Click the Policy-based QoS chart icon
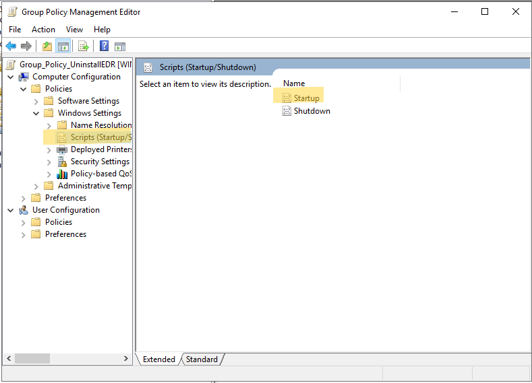The height and width of the screenshot is (383, 532). click(x=62, y=174)
